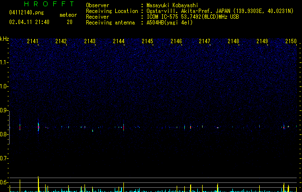
Task: Click the Receiving antenna label
Action: point(110,23)
